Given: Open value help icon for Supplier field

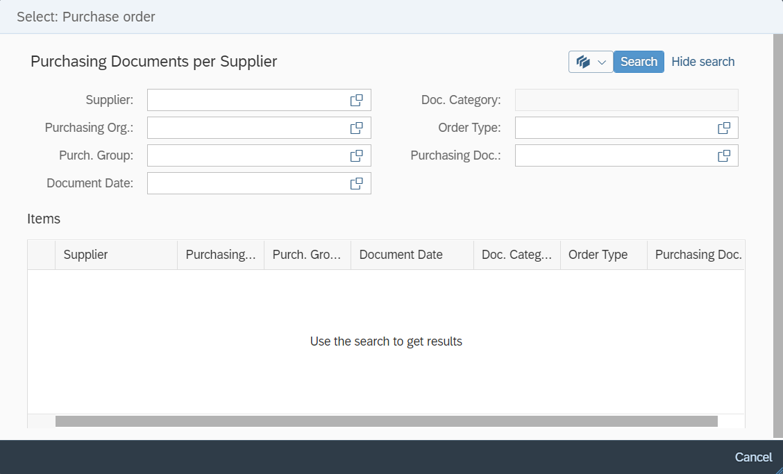Looking at the screenshot, I should coord(356,100).
